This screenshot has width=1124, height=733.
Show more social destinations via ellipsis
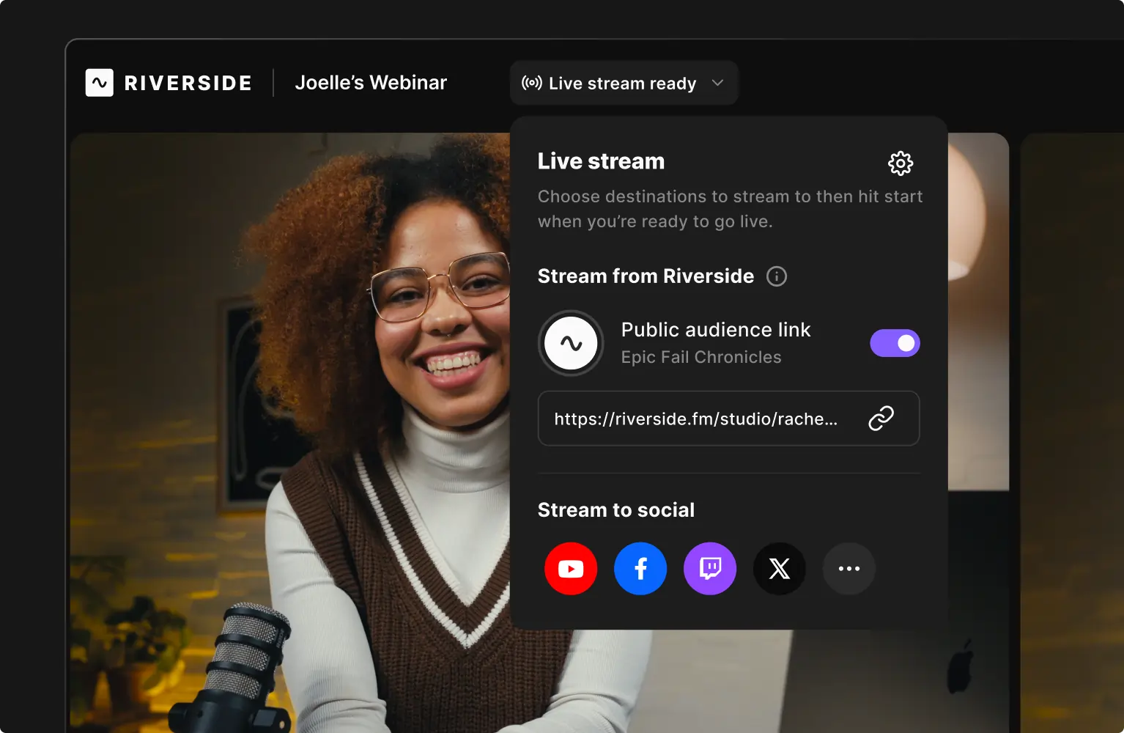(x=849, y=569)
